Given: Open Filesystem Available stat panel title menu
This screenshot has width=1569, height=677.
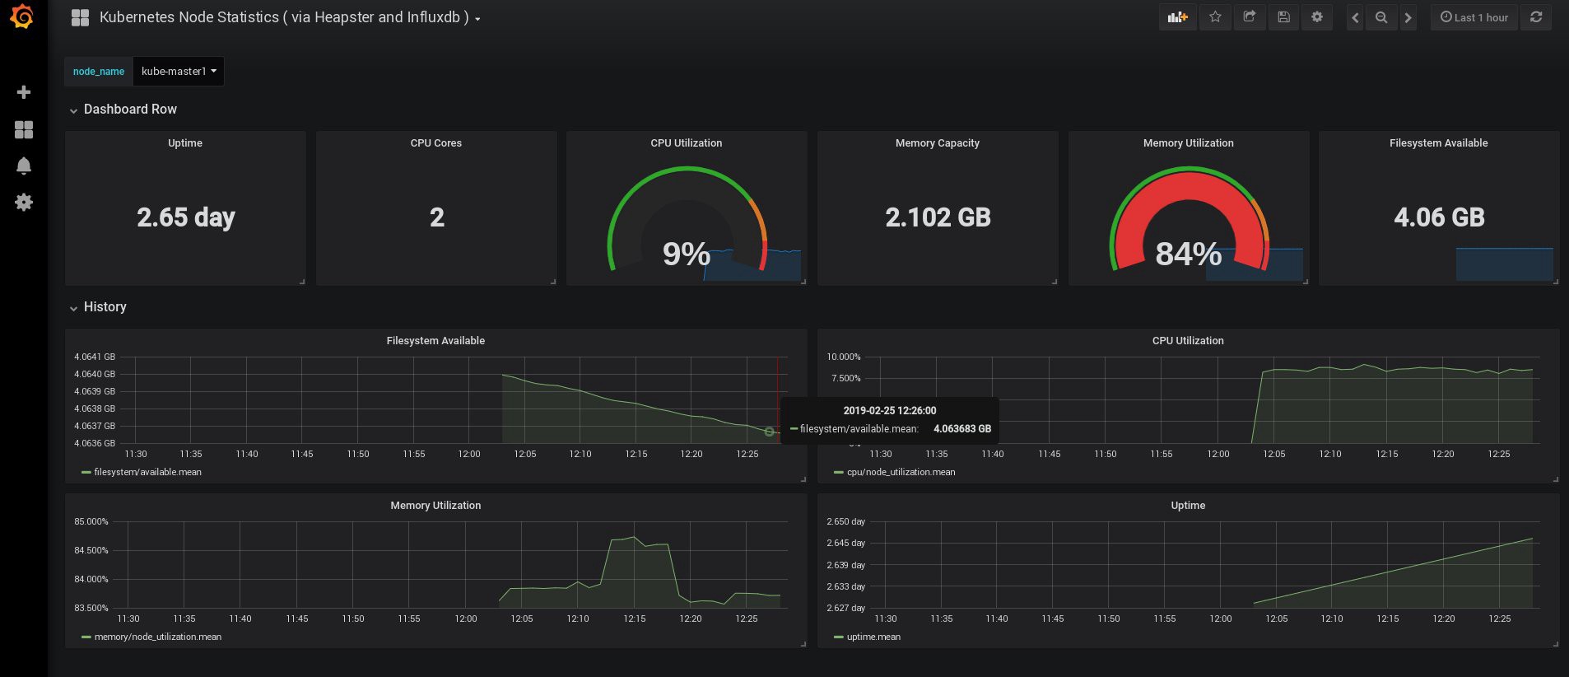Looking at the screenshot, I should 1439,143.
